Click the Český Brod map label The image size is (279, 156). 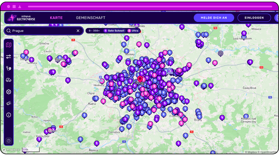pyautogui.click(x=249, y=88)
